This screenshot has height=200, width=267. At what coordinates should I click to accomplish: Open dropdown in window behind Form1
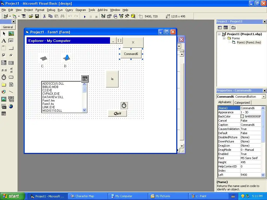coord(179,46)
